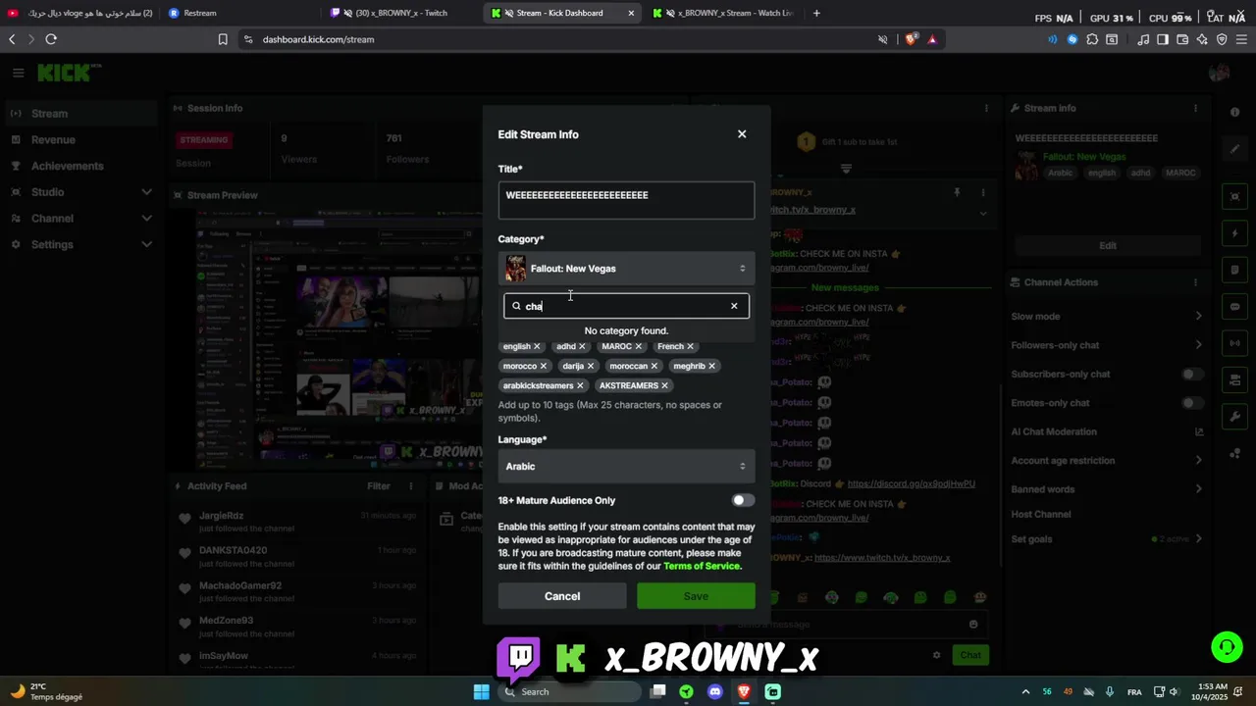Viewport: 1256px width, 706px height.
Task: Remove the arabkickstreamers tag
Action: coord(580,385)
